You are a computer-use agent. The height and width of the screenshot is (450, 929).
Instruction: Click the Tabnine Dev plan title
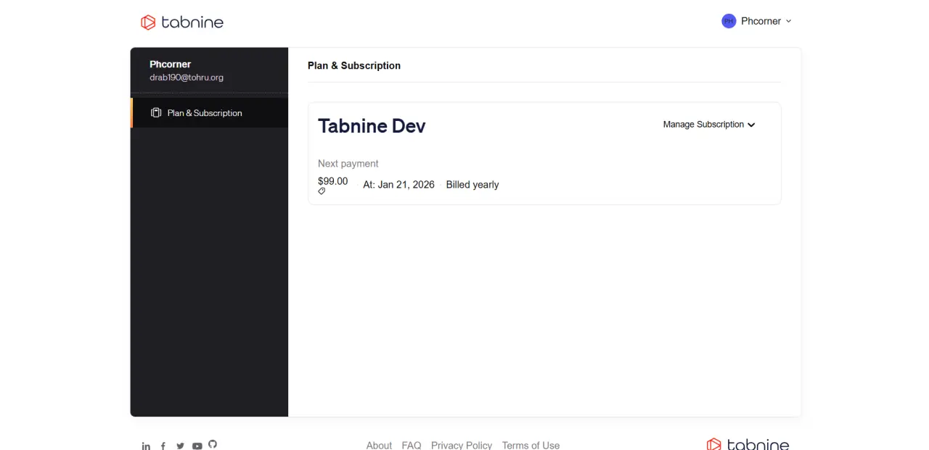[x=372, y=126]
